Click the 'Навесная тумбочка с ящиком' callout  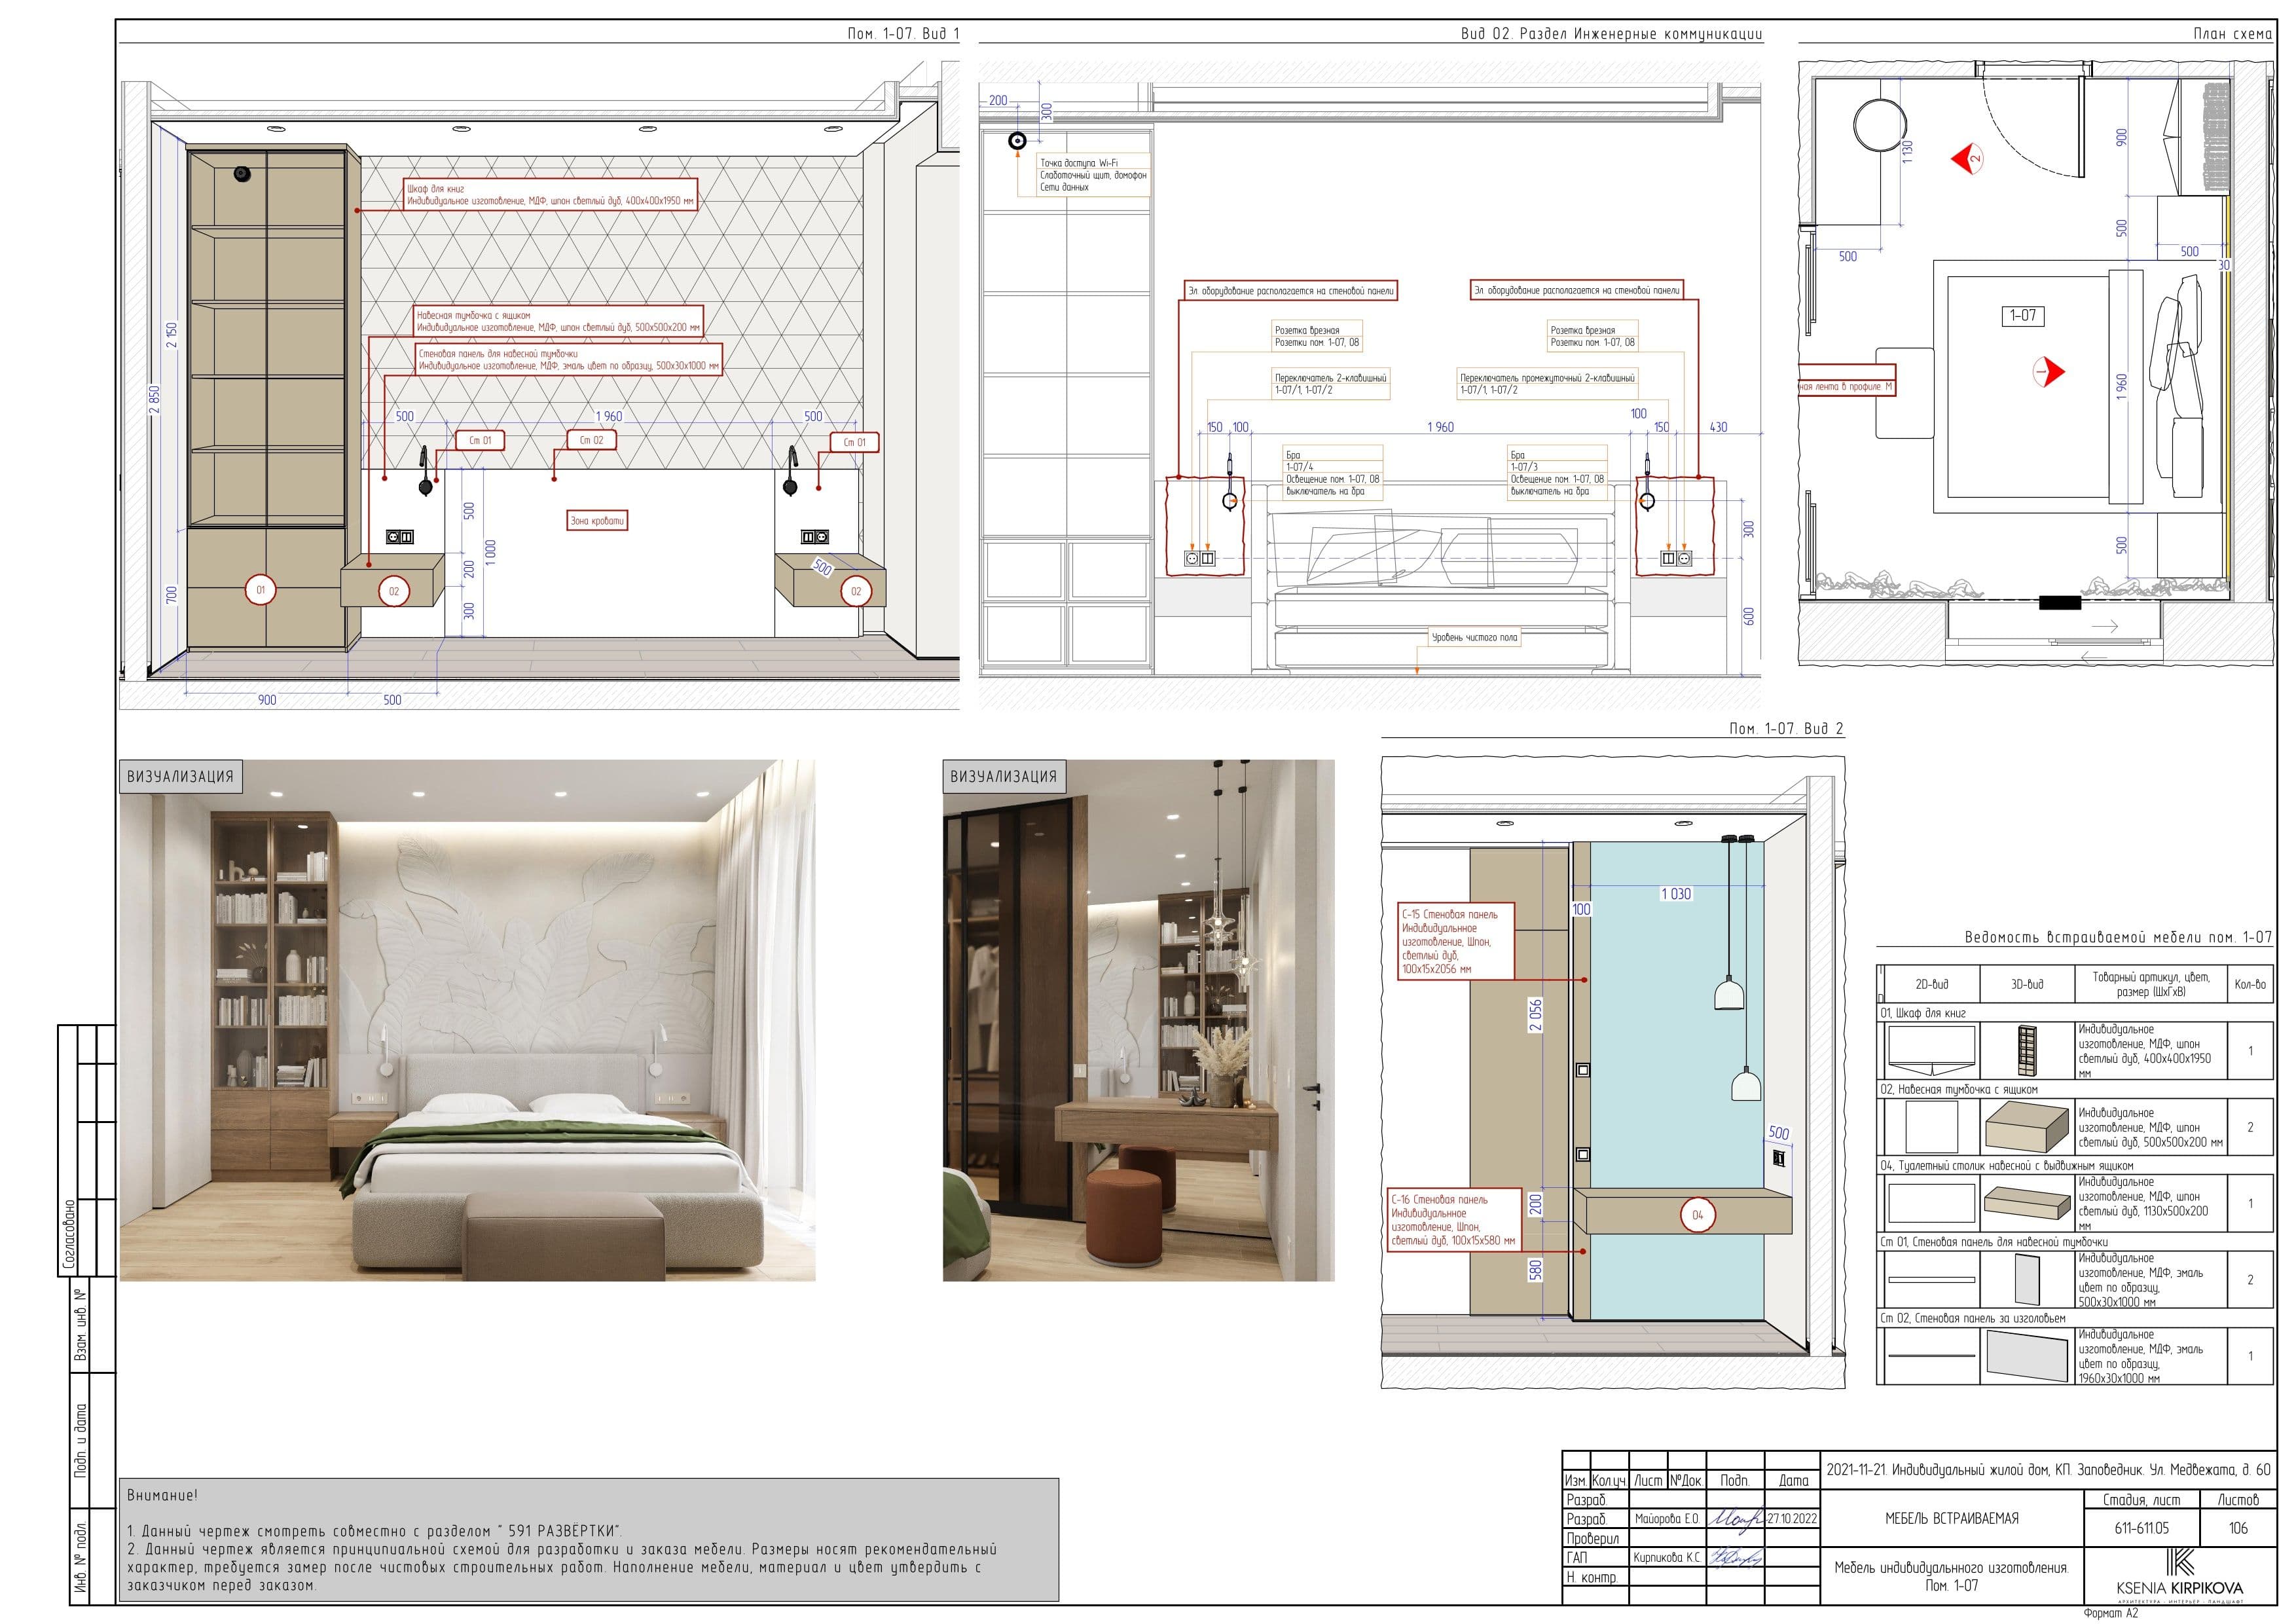[559, 321]
